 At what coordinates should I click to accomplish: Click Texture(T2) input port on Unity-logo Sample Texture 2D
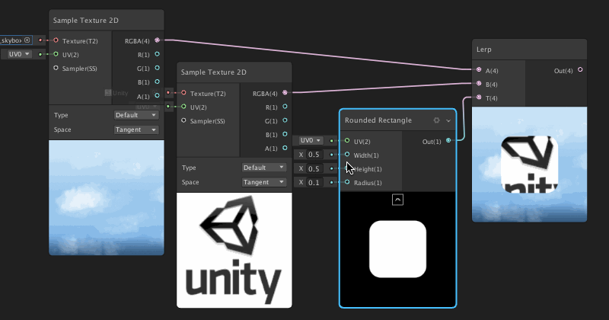point(183,93)
